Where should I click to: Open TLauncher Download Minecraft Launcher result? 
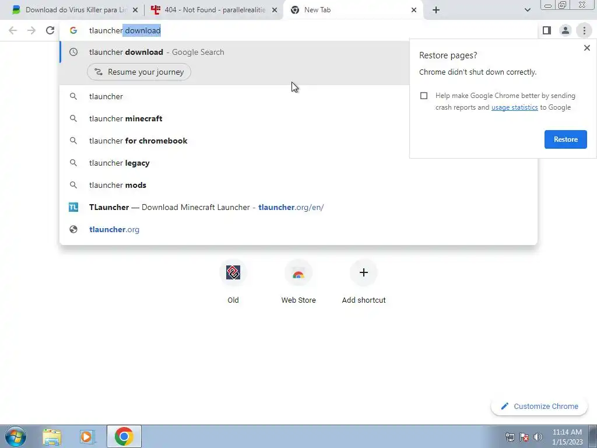298,207
